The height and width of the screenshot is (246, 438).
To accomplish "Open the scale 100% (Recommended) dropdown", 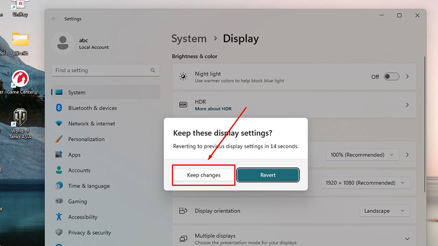I will coord(362,155).
